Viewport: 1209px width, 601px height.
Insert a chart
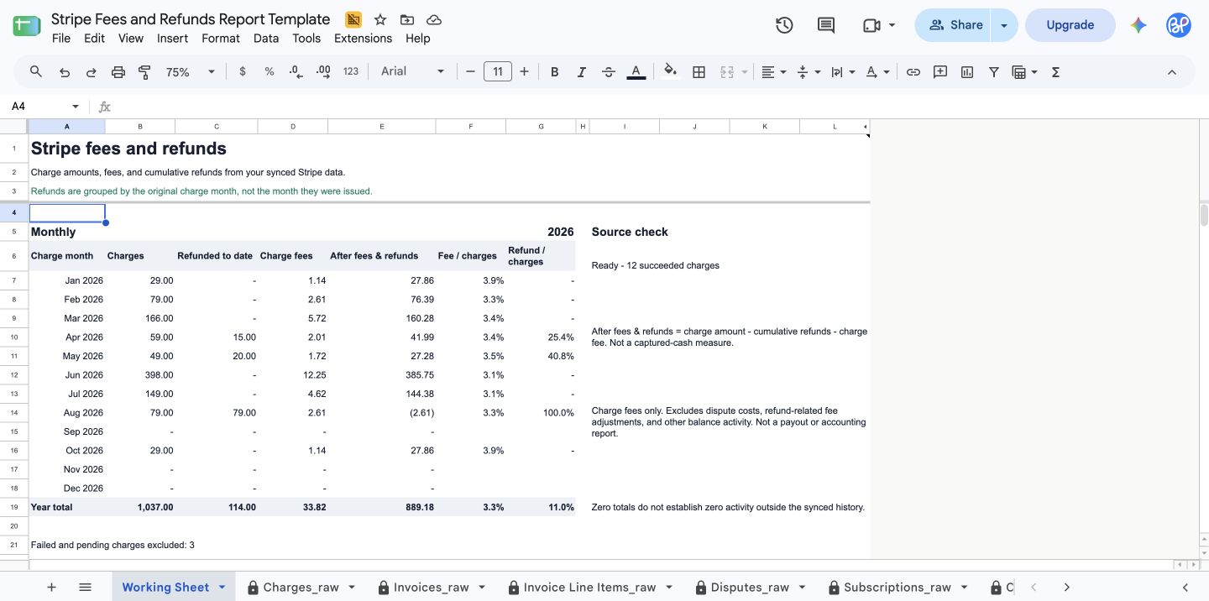pyautogui.click(x=967, y=72)
